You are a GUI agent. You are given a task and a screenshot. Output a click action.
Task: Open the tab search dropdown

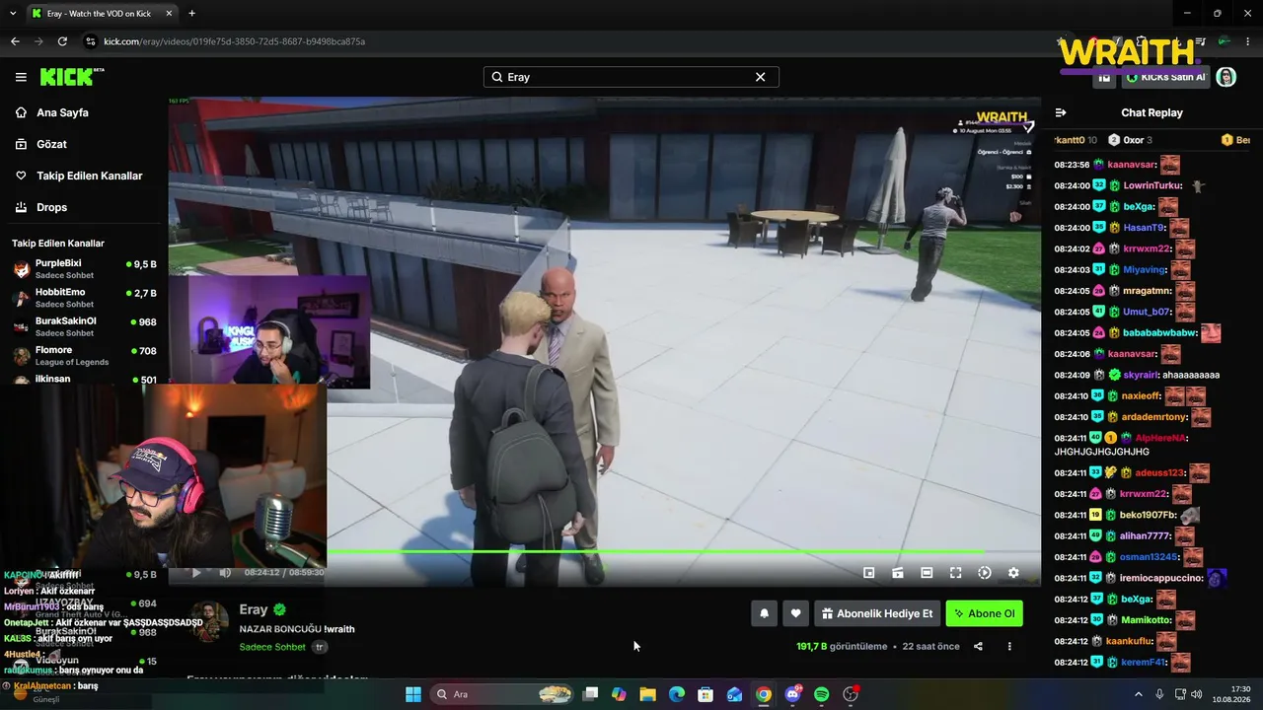click(x=13, y=14)
